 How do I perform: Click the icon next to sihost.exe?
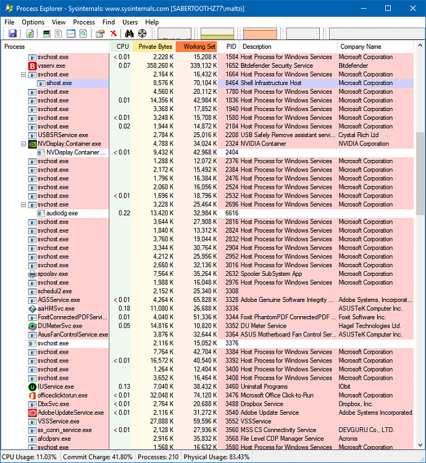coord(41,83)
